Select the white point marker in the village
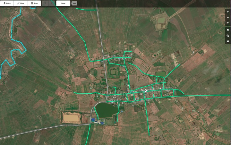The height and width of the screenshot is (145, 231). pyautogui.click(x=146, y=90)
